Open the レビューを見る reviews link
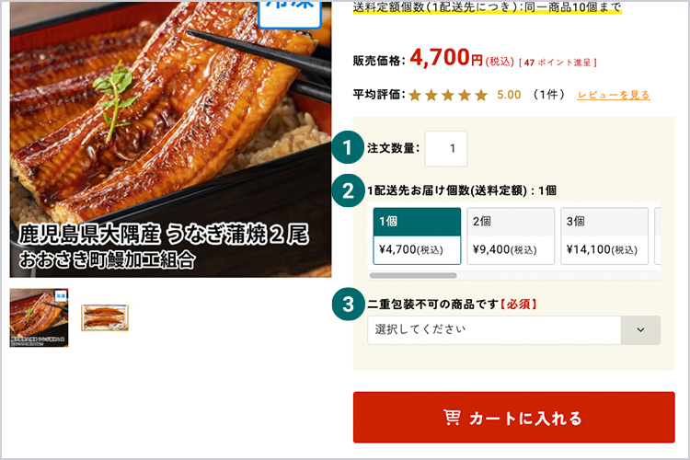690x460 pixels. point(614,95)
